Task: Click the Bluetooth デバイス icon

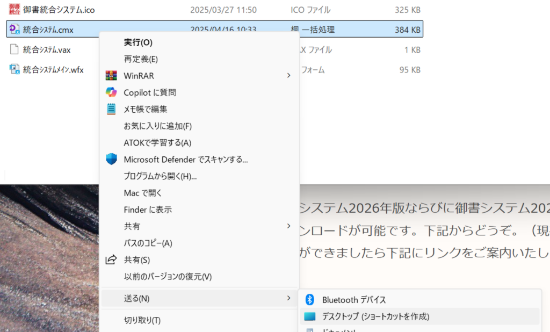Action: pos(309,300)
